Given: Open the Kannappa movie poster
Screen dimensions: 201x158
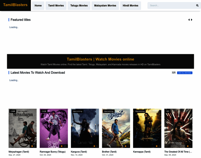Looking at the screenshot, I should (x=147, y=128).
